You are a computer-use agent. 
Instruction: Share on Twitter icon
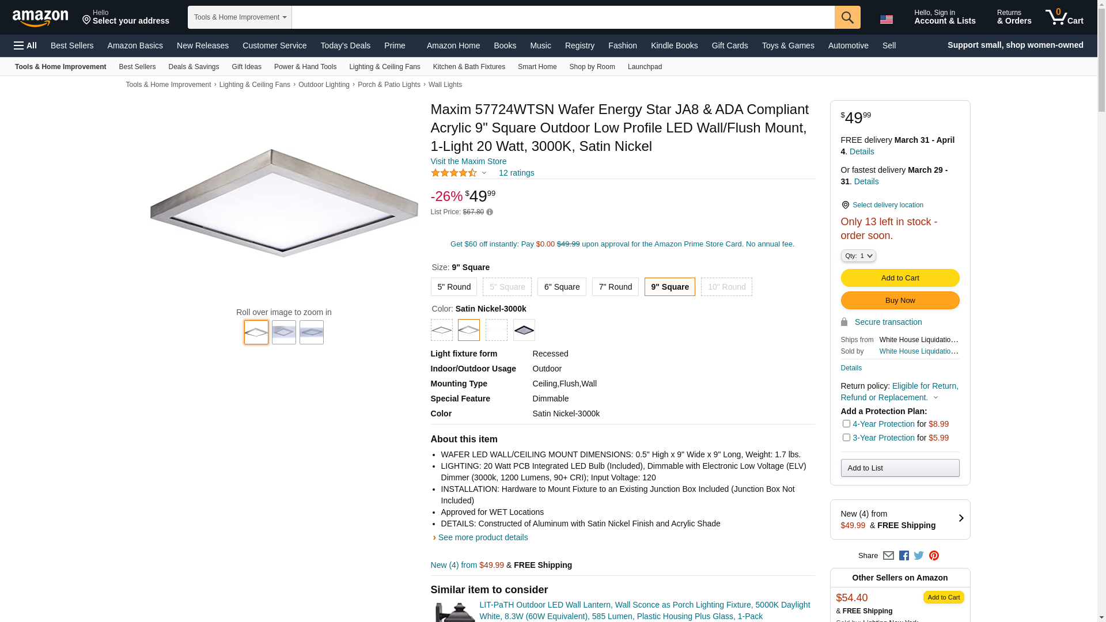pos(919,556)
